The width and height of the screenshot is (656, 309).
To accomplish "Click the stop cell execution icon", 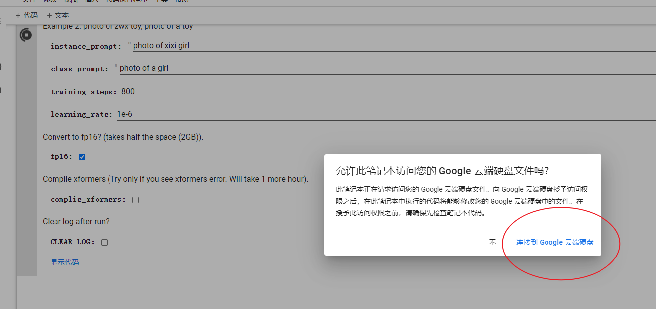I will [26, 35].
